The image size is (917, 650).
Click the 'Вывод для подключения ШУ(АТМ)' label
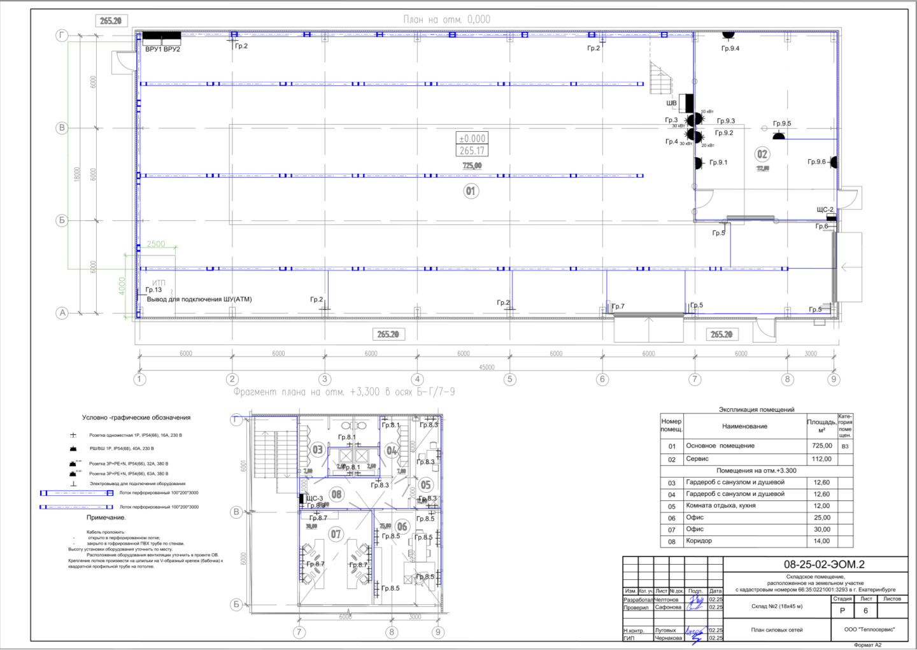[199, 299]
